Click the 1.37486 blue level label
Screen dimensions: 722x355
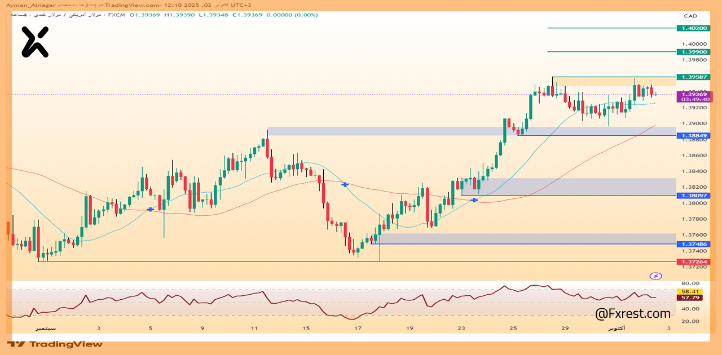[x=693, y=244]
